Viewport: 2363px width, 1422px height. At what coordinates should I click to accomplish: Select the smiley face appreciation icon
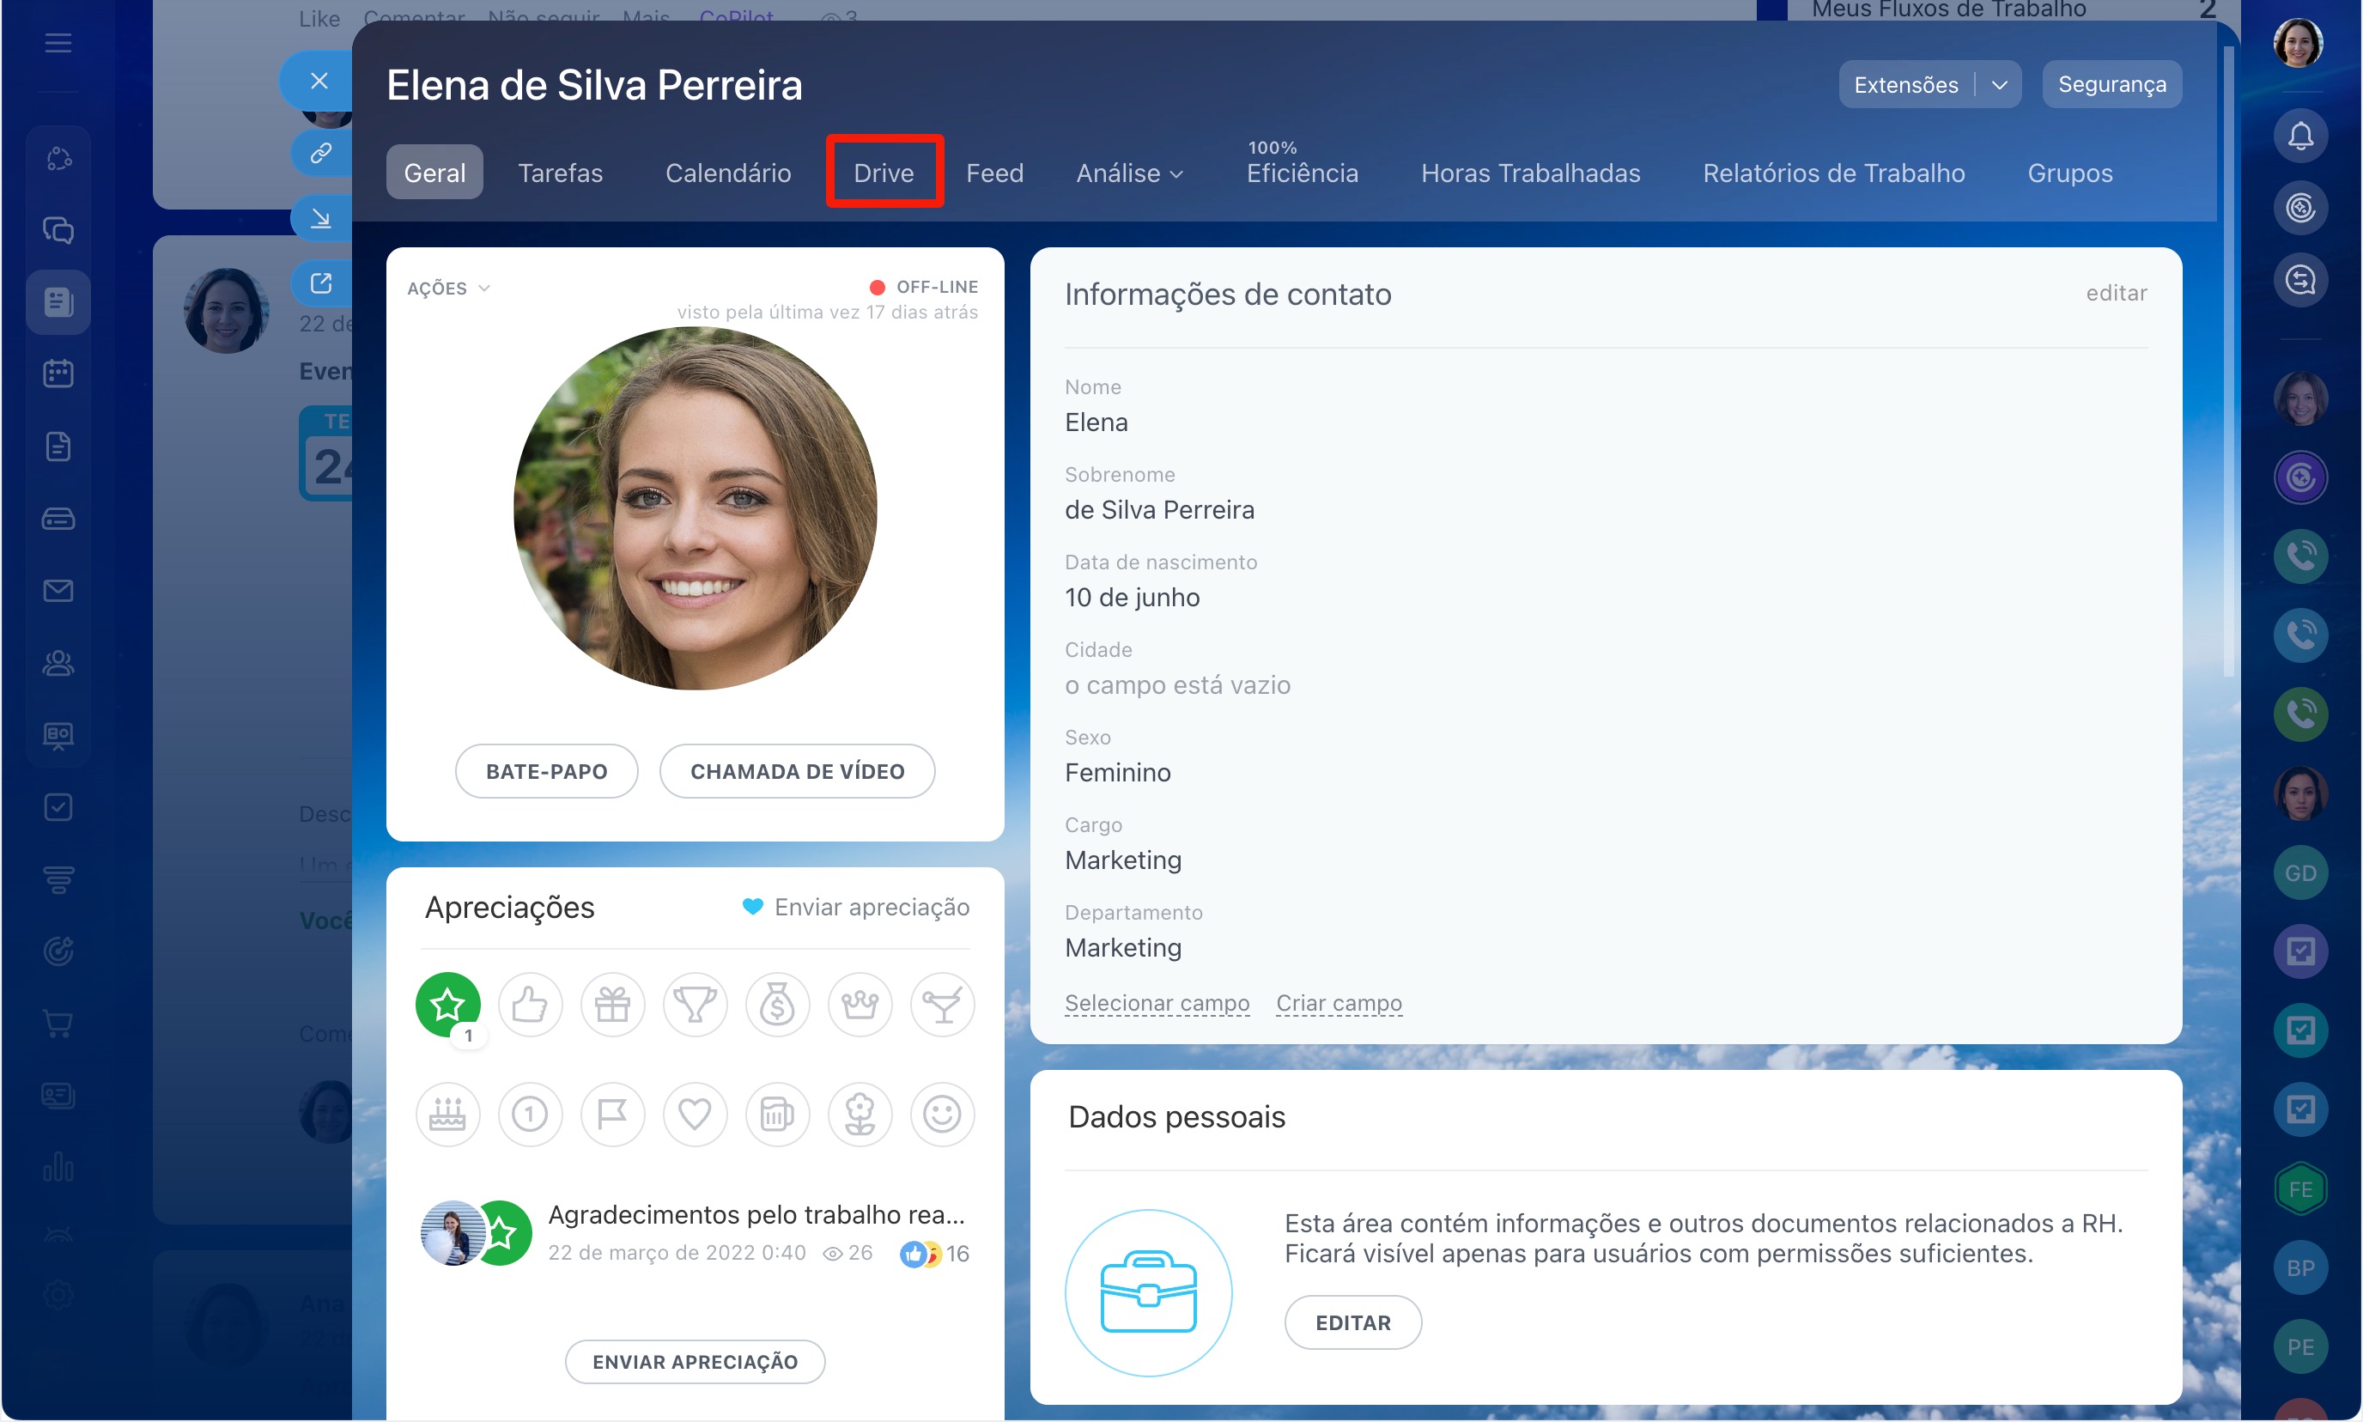[942, 1115]
